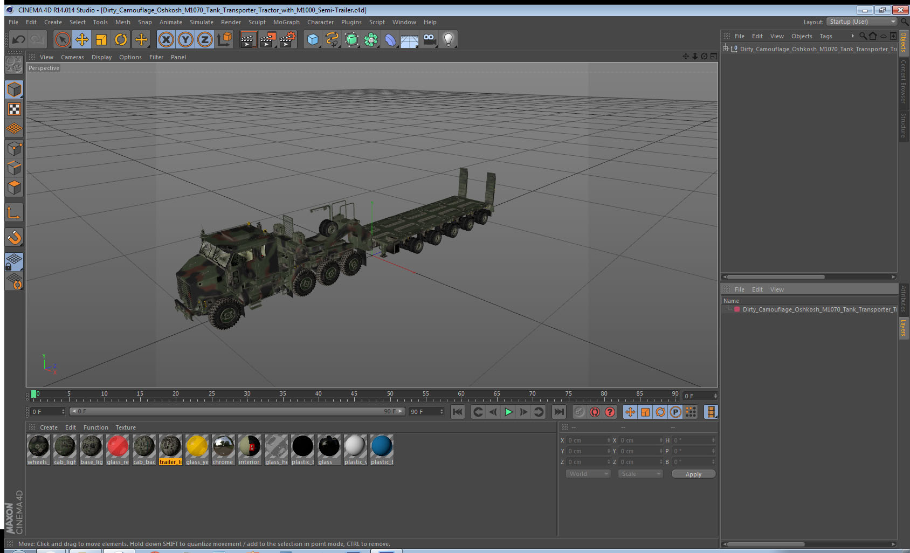Toggle Y axis lock
910x553 pixels.
click(x=185, y=39)
